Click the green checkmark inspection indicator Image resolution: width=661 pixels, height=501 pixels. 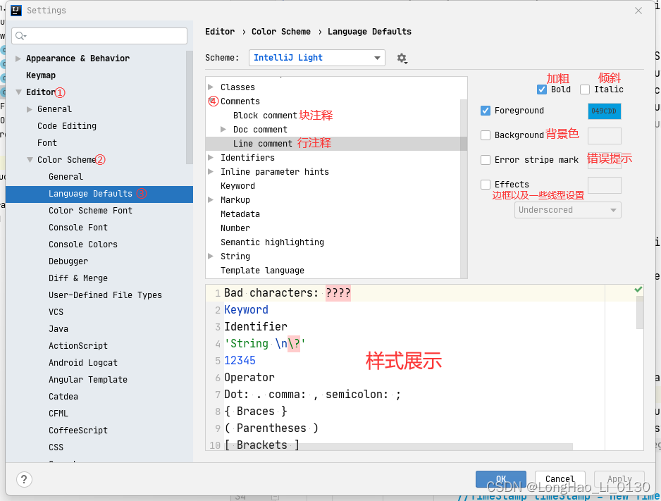point(638,290)
